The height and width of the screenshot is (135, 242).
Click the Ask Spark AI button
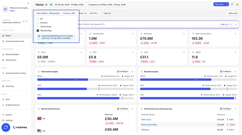[226, 24]
